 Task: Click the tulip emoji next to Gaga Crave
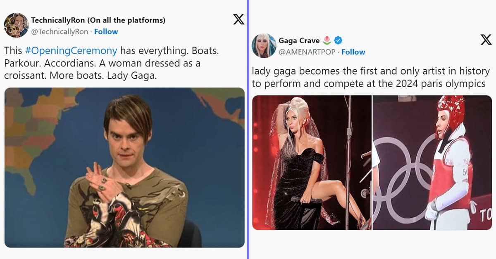click(327, 40)
